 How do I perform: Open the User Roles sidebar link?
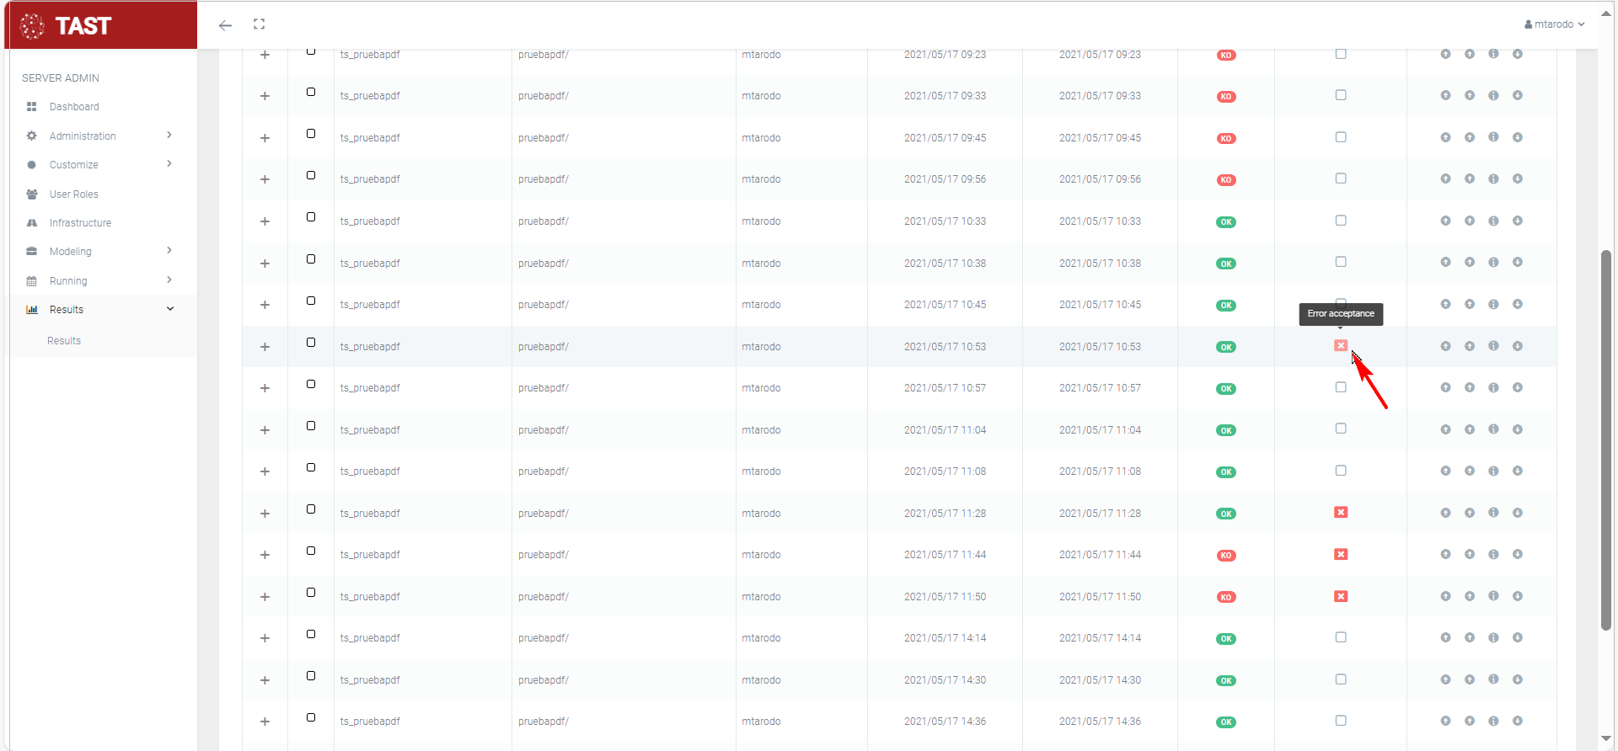[x=73, y=194]
